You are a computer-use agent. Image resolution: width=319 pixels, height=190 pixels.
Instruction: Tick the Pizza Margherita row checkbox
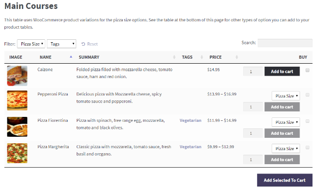(308, 148)
